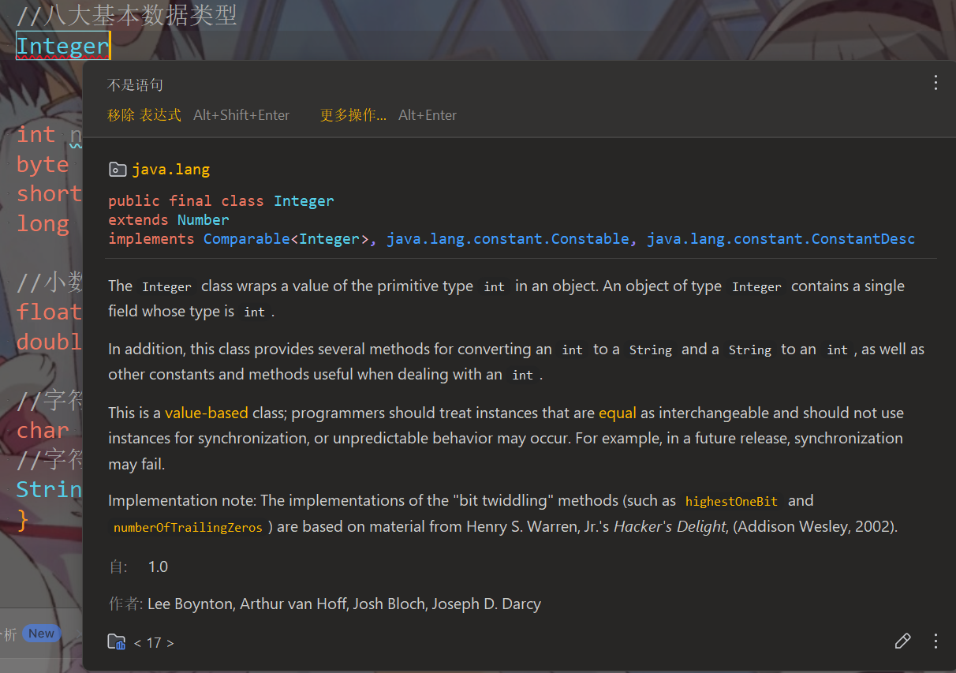Follow the value-based link
The image size is (956, 673).
pos(206,413)
